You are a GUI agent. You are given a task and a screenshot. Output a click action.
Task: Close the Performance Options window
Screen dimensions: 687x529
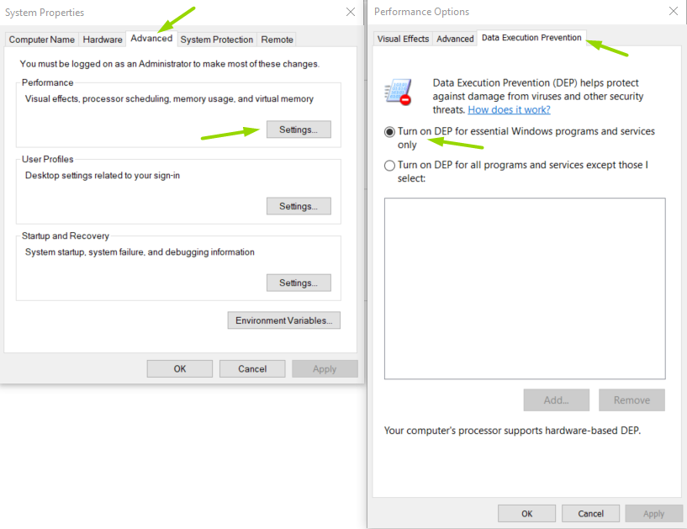coord(672,12)
